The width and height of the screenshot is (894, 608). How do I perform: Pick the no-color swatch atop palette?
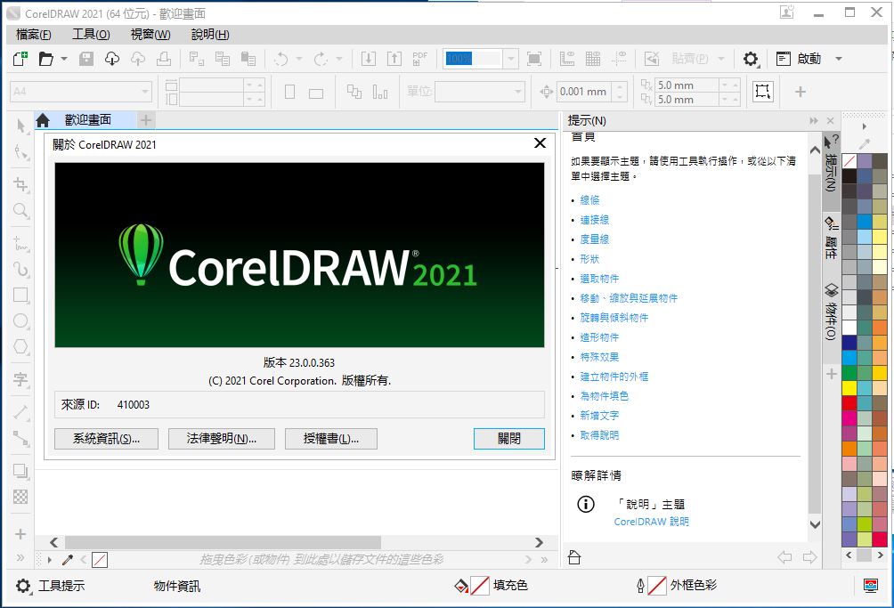click(x=849, y=161)
